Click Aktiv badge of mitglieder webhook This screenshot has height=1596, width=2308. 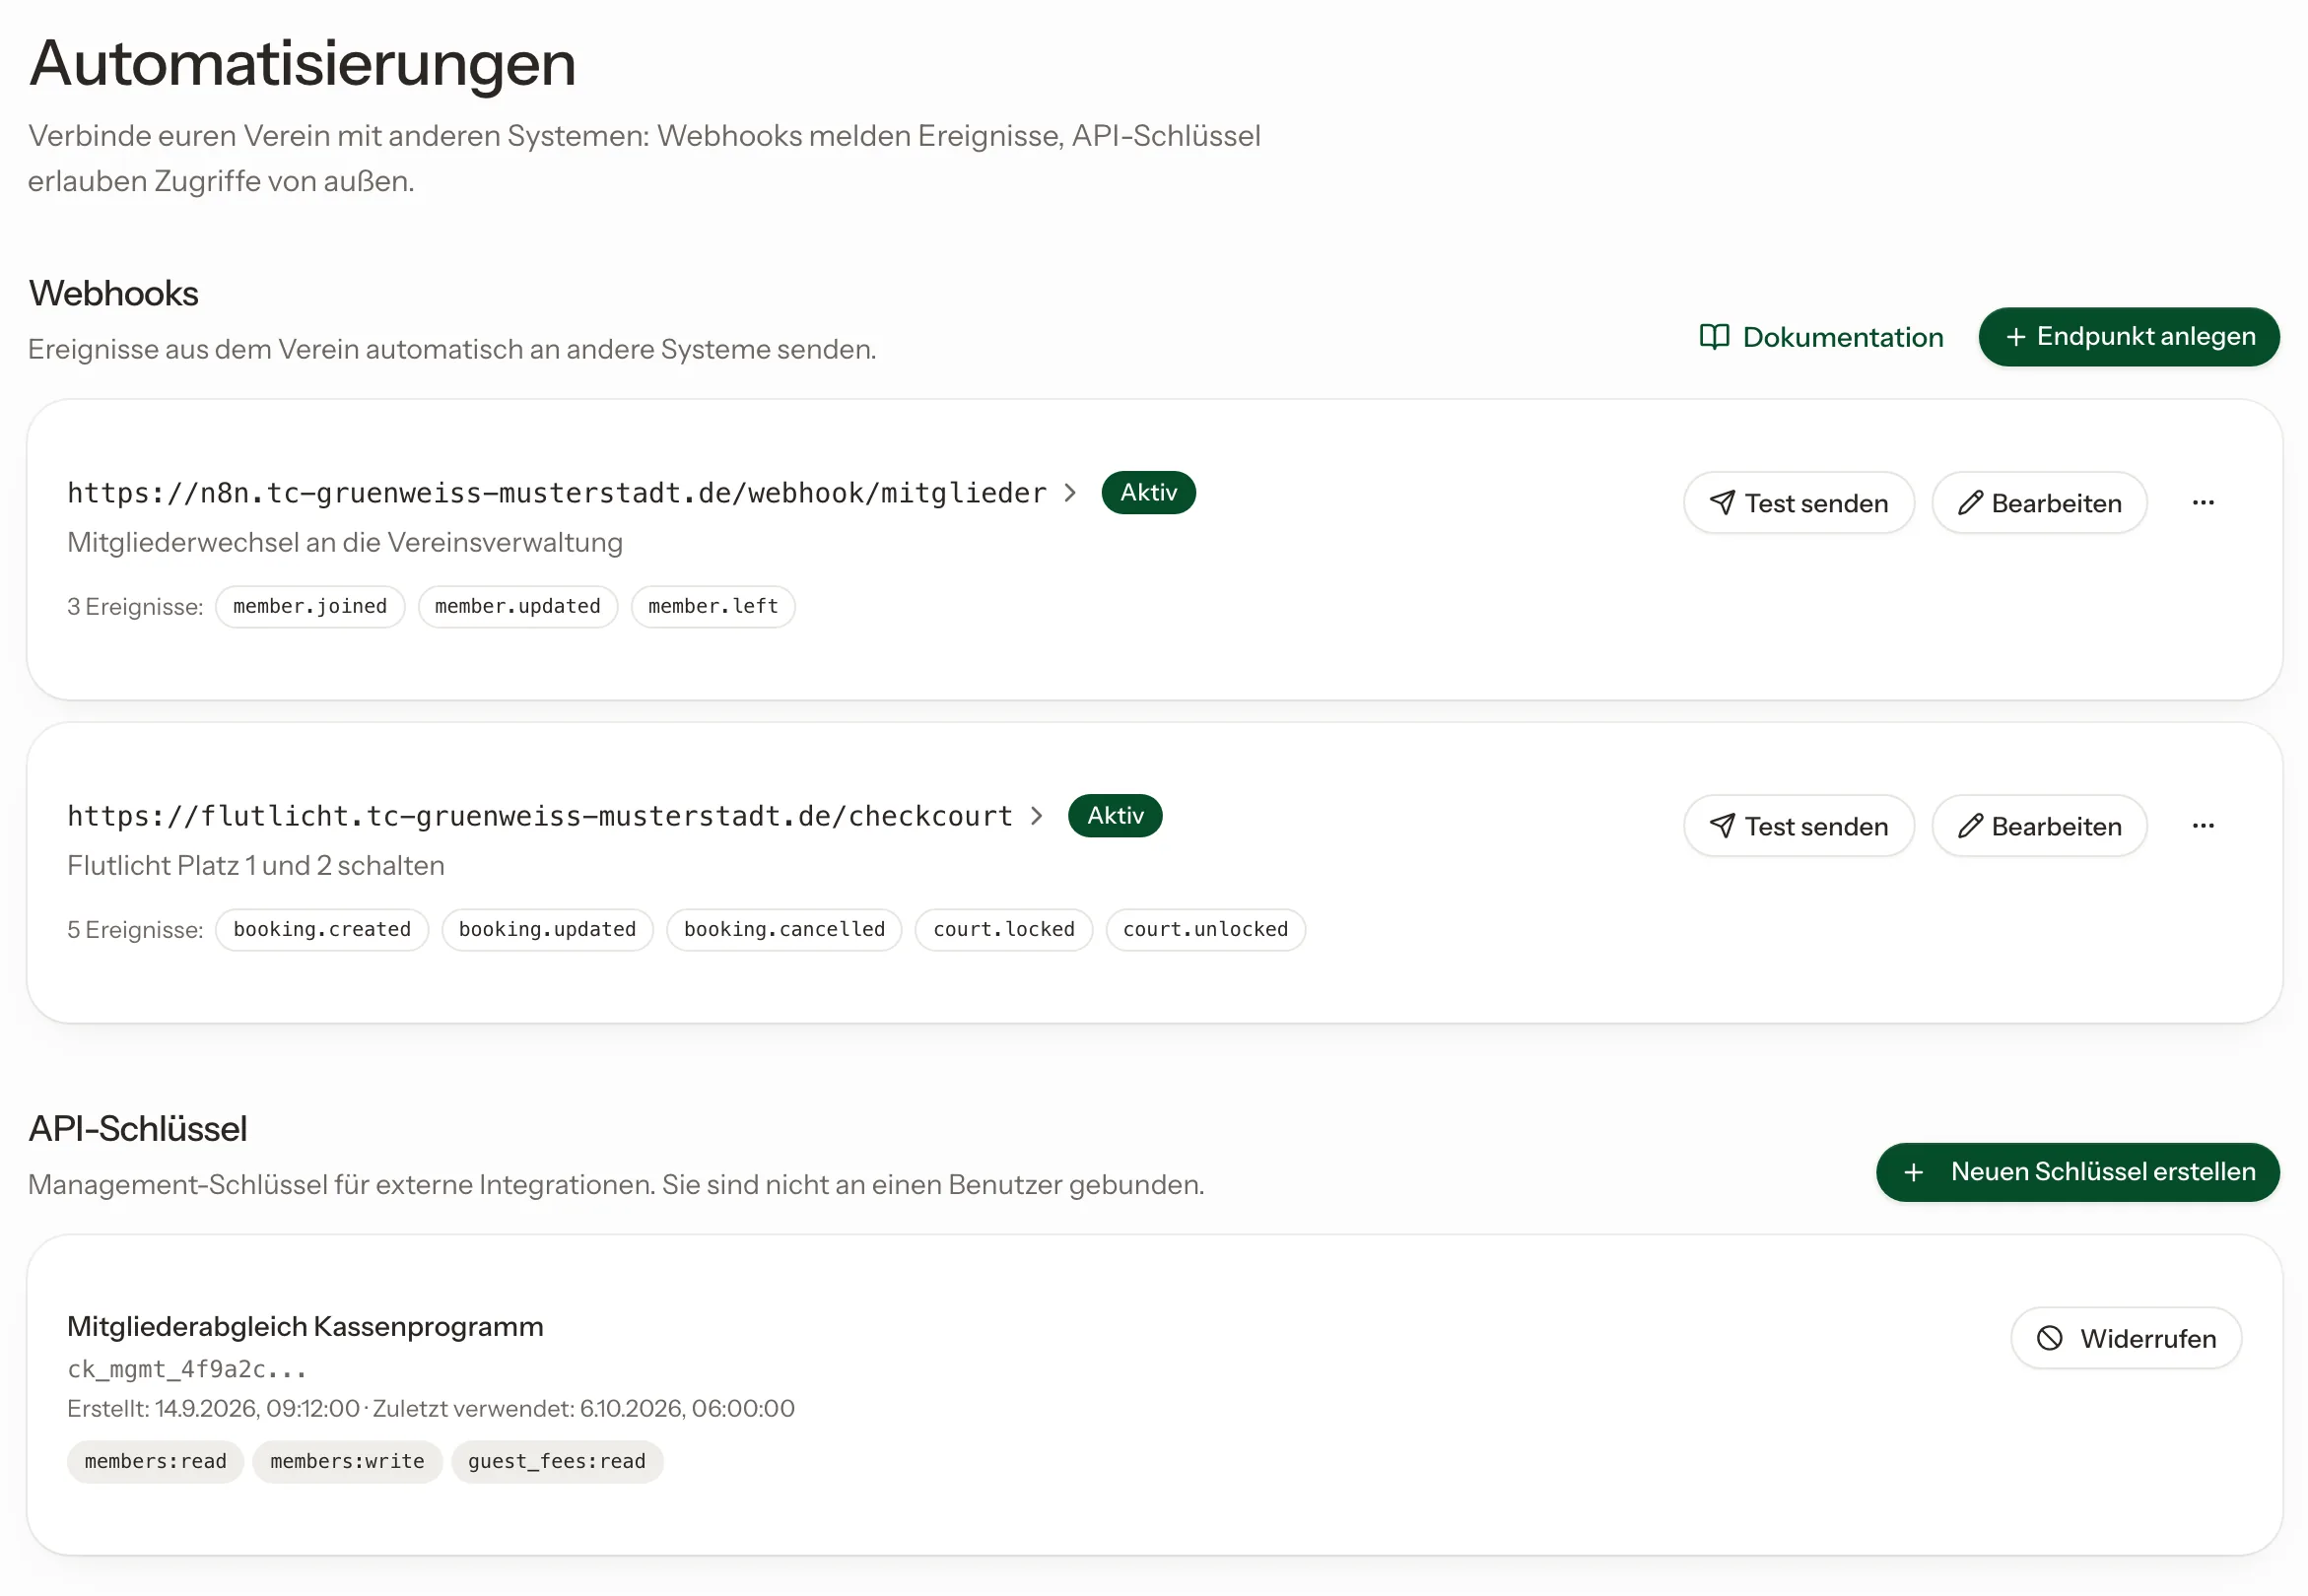[1148, 493]
